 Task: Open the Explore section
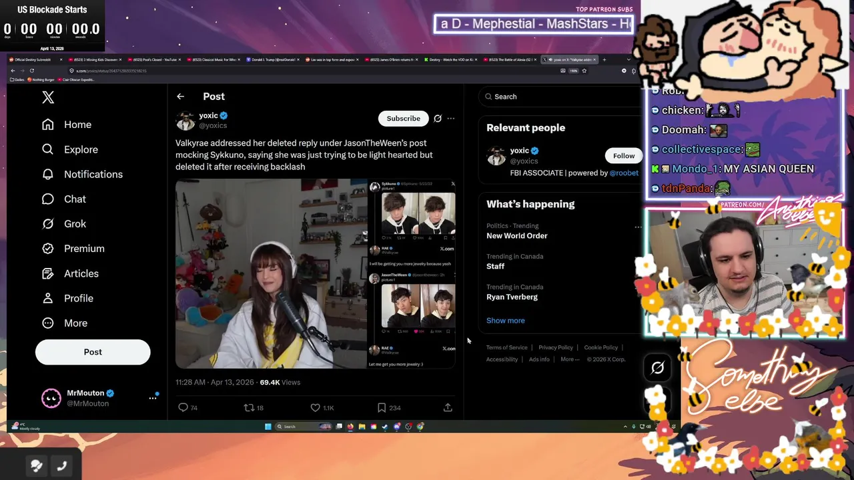point(69,149)
